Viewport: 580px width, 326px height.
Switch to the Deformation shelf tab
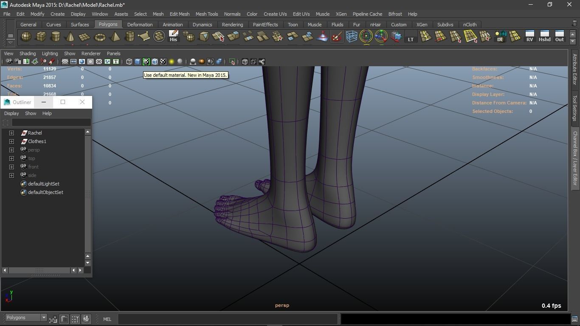click(x=140, y=25)
